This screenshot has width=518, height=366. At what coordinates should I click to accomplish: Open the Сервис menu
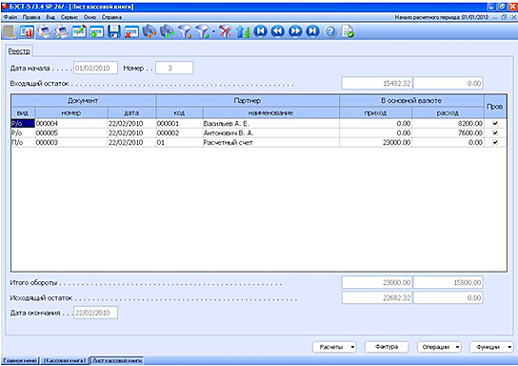tap(70, 17)
